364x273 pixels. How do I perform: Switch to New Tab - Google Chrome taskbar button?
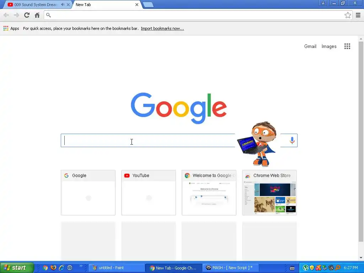pyautogui.click(x=173, y=268)
